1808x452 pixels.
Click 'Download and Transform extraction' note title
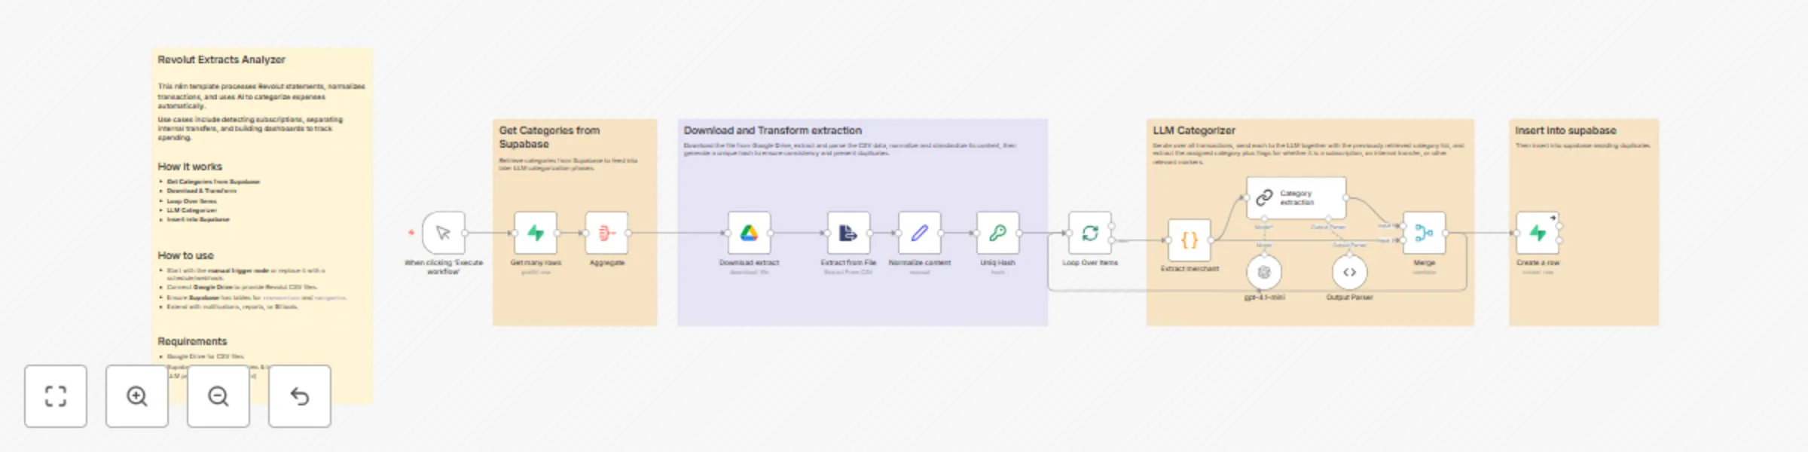[772, 130]
